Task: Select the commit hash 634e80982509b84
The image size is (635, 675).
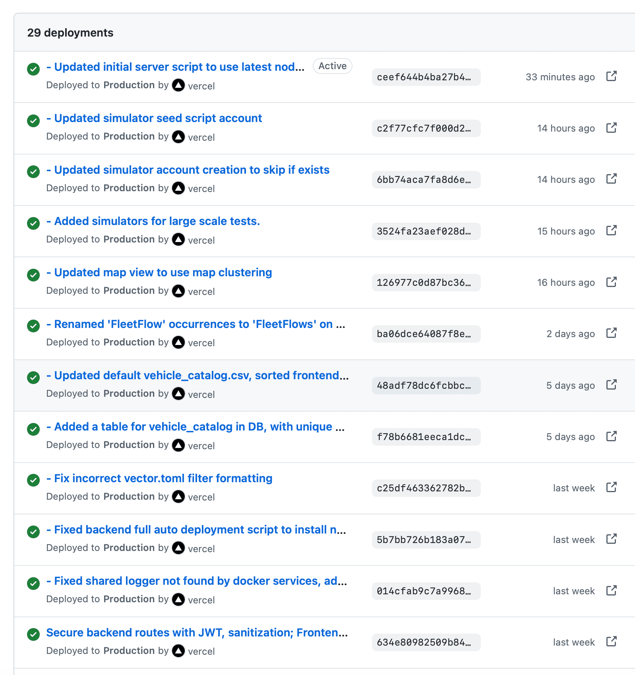Action: click(x=426, y=642)
